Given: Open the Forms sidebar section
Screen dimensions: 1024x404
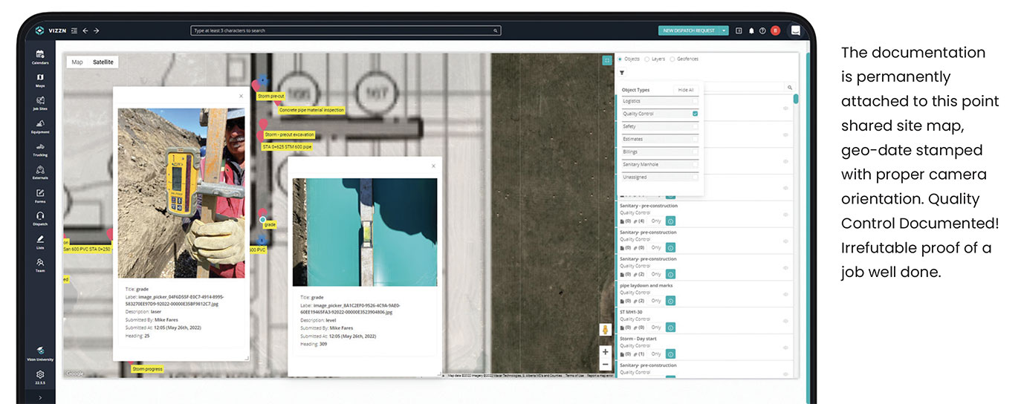Looking at the screenshot, I should pos(40,195).
